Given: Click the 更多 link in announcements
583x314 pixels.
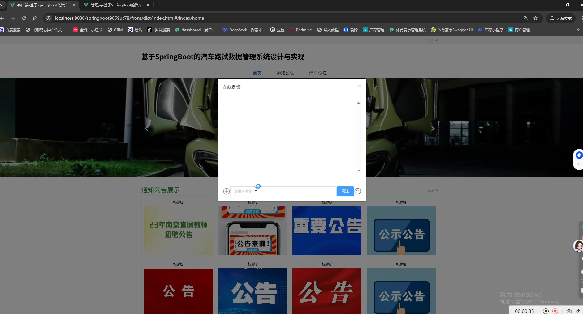Looking at the screenshot, I should pos(433,190).
